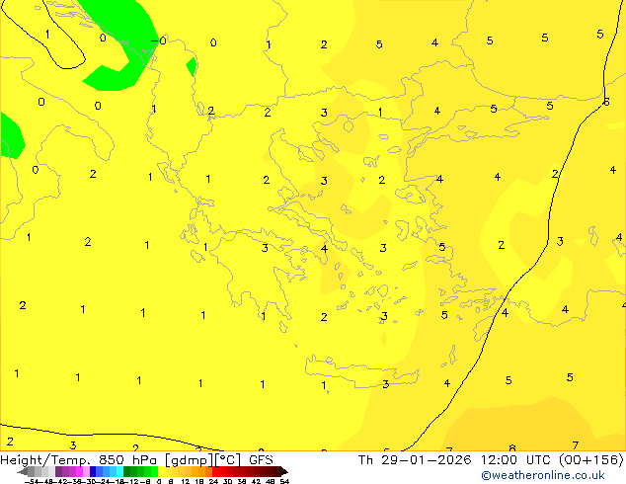This screenshot has height=484, width=626.
Task: Click the 'GFS' model label in the title
Action: pos(261,460)
